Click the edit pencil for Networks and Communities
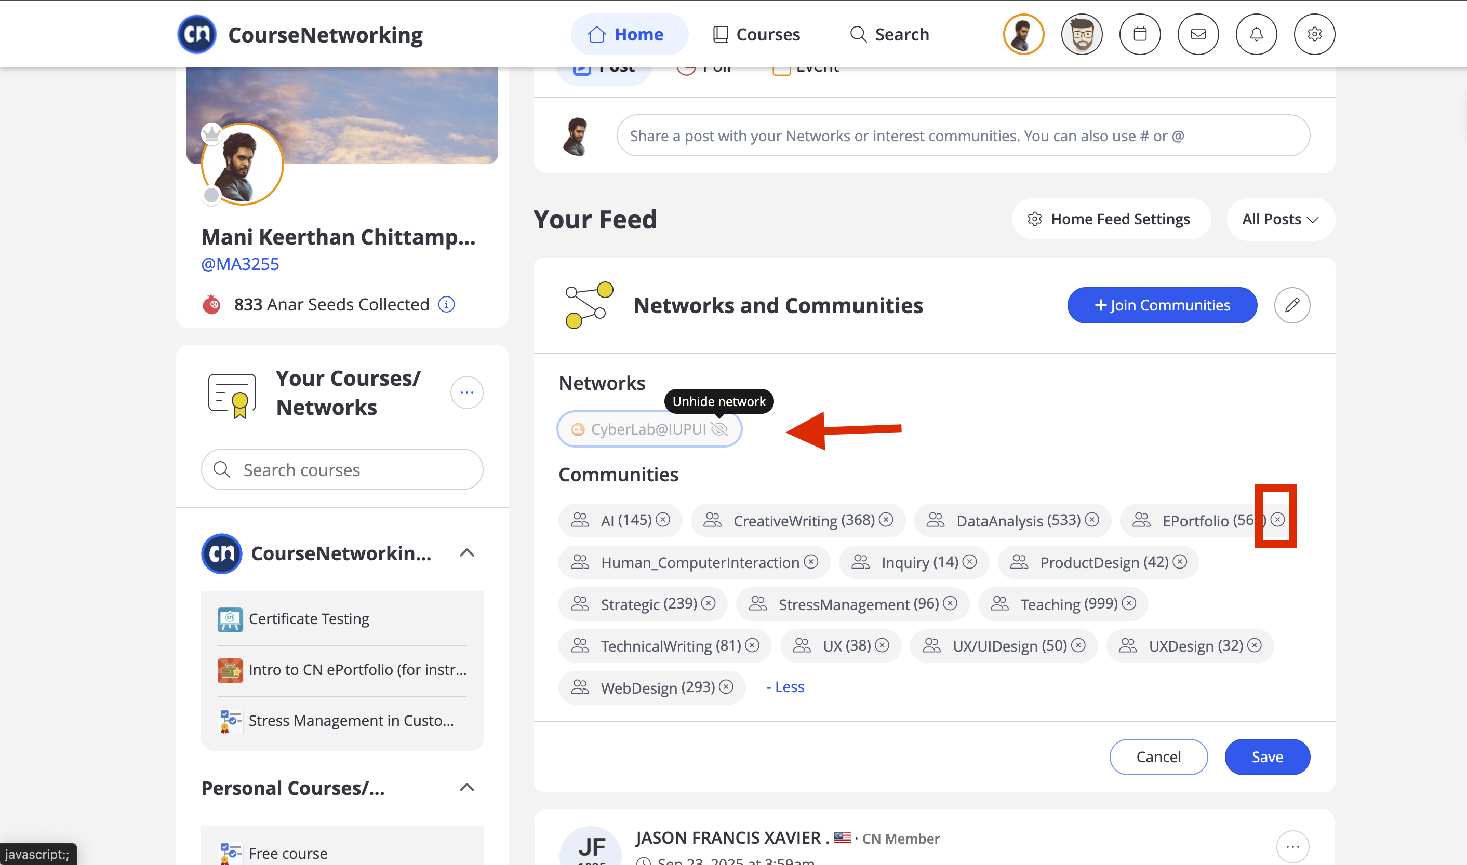1467x865 pixels. coord(1292,305)
